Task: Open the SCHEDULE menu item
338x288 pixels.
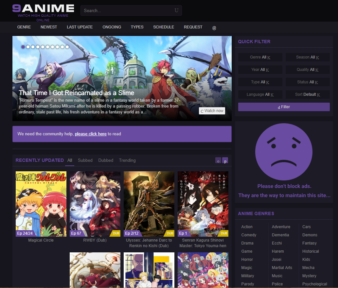Action: [x=164, y=27]
